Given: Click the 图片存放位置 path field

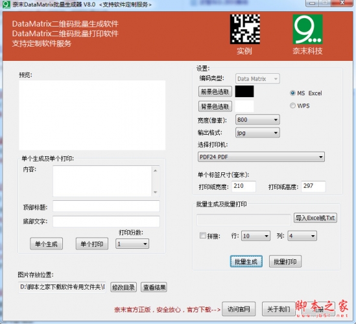Looking at the screenshot, I should 62,287.
